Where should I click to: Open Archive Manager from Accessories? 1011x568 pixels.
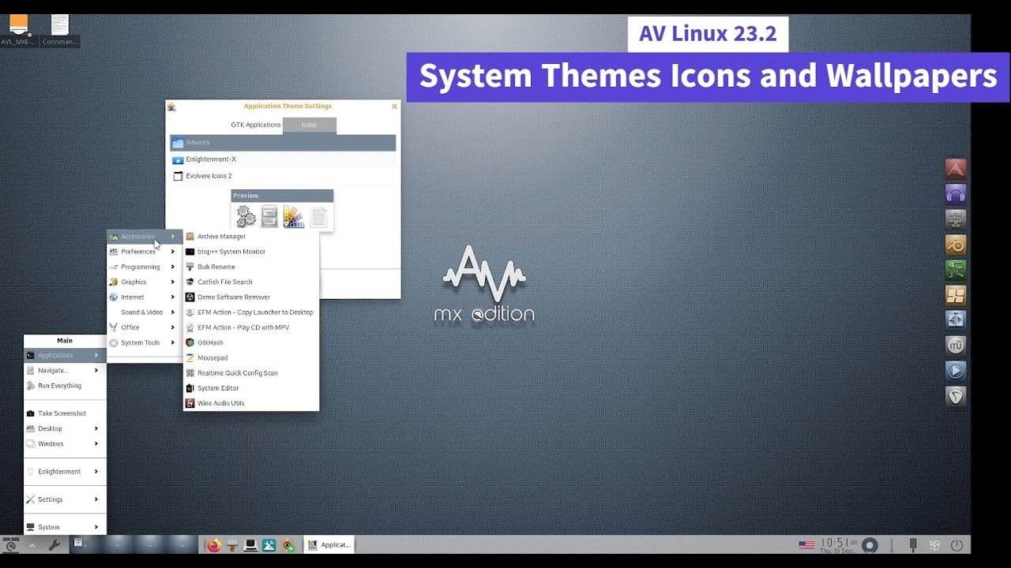tap(251, 237)
